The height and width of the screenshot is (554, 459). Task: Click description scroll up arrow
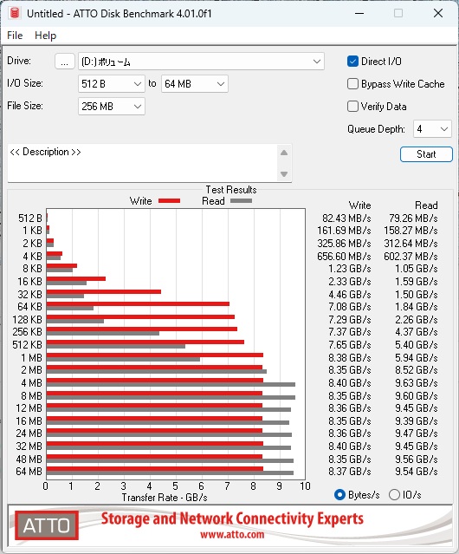pos(284,153)
